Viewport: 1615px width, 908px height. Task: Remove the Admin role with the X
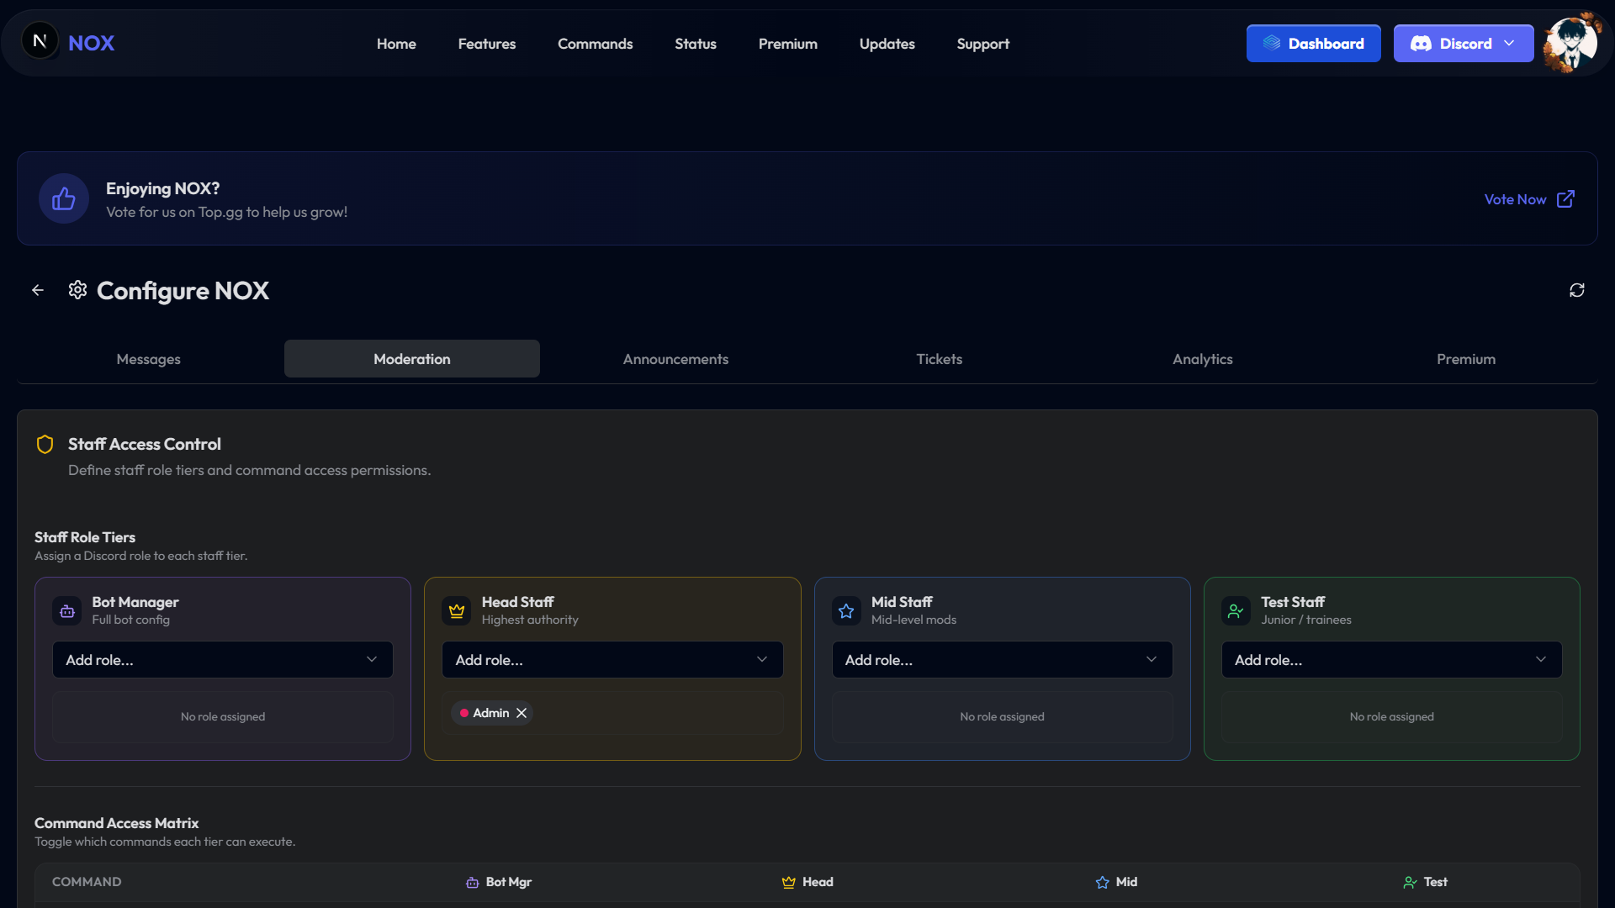(522, 713)
